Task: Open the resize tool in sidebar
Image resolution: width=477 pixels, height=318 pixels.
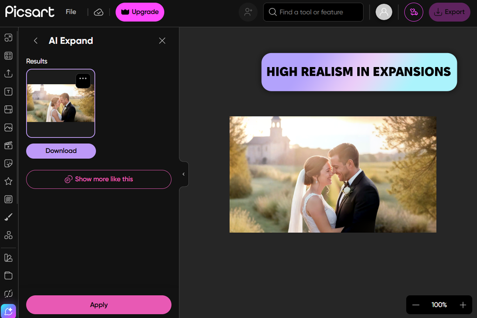Action: pos(8,38)
